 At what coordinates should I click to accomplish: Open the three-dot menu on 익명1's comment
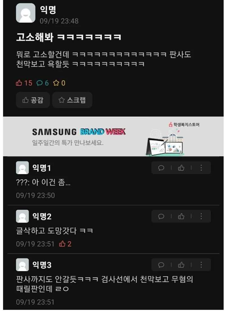tap(201, 168)
